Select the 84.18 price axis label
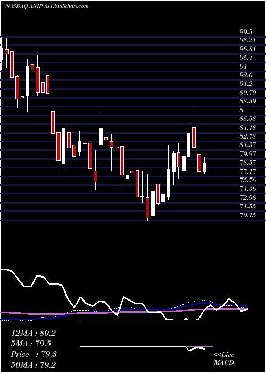 (x=247, y=128)
